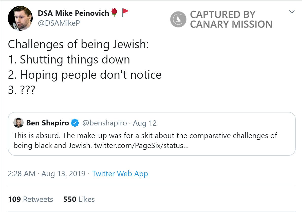Click the Aug 12 quoted tweet date
The height and width of the screenshot is (212, 302).
coord(145,123)
